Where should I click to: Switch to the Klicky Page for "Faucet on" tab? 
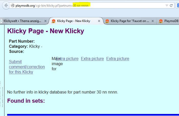[x=130, y=21]
